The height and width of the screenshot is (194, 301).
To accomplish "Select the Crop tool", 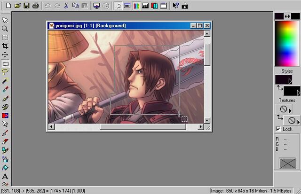I will [x=5, y=46].
